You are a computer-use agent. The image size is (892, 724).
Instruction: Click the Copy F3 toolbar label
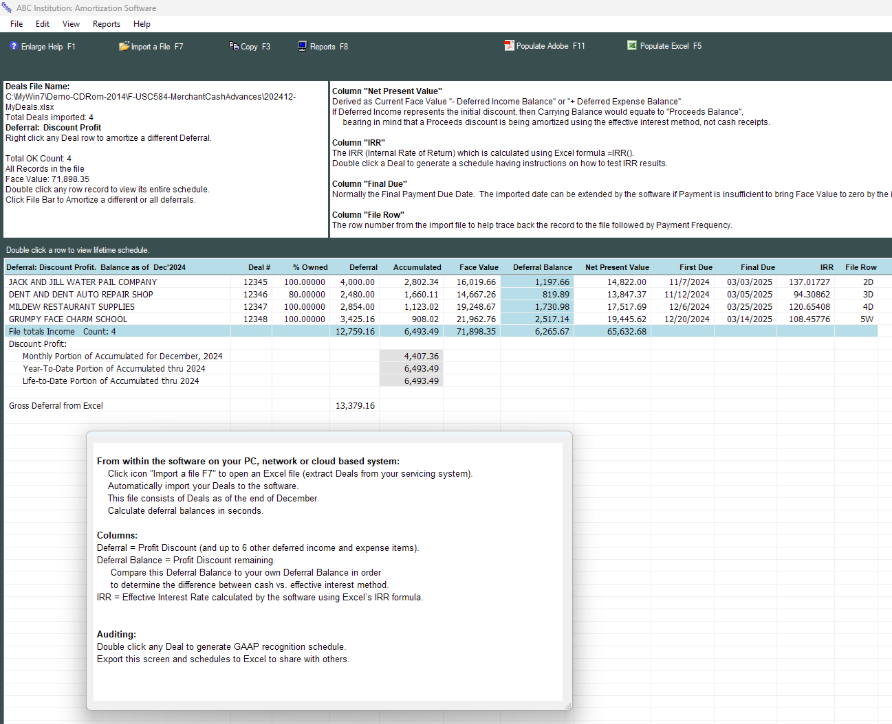coord(255,47)
